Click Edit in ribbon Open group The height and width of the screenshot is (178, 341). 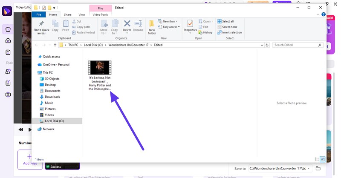click(x=204, y=27)
